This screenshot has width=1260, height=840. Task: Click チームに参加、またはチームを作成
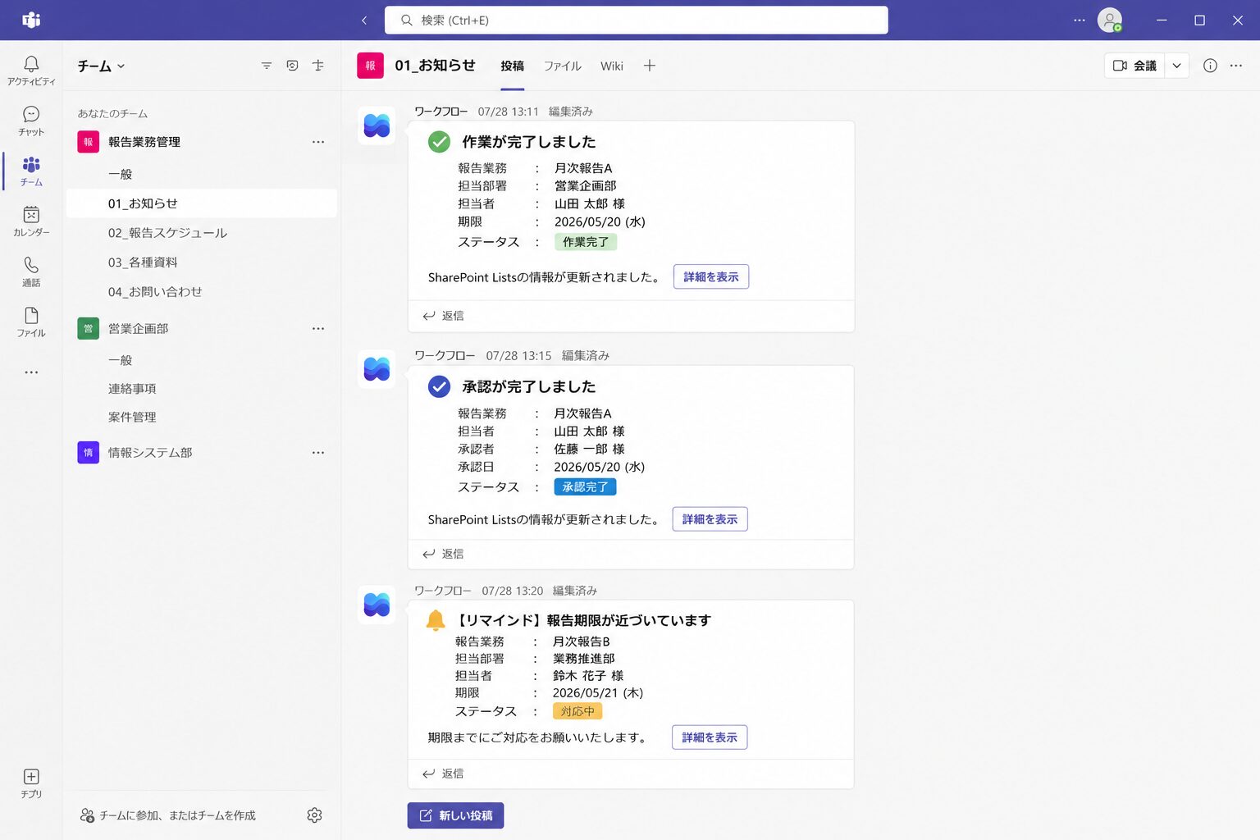(x=168, y=815)
